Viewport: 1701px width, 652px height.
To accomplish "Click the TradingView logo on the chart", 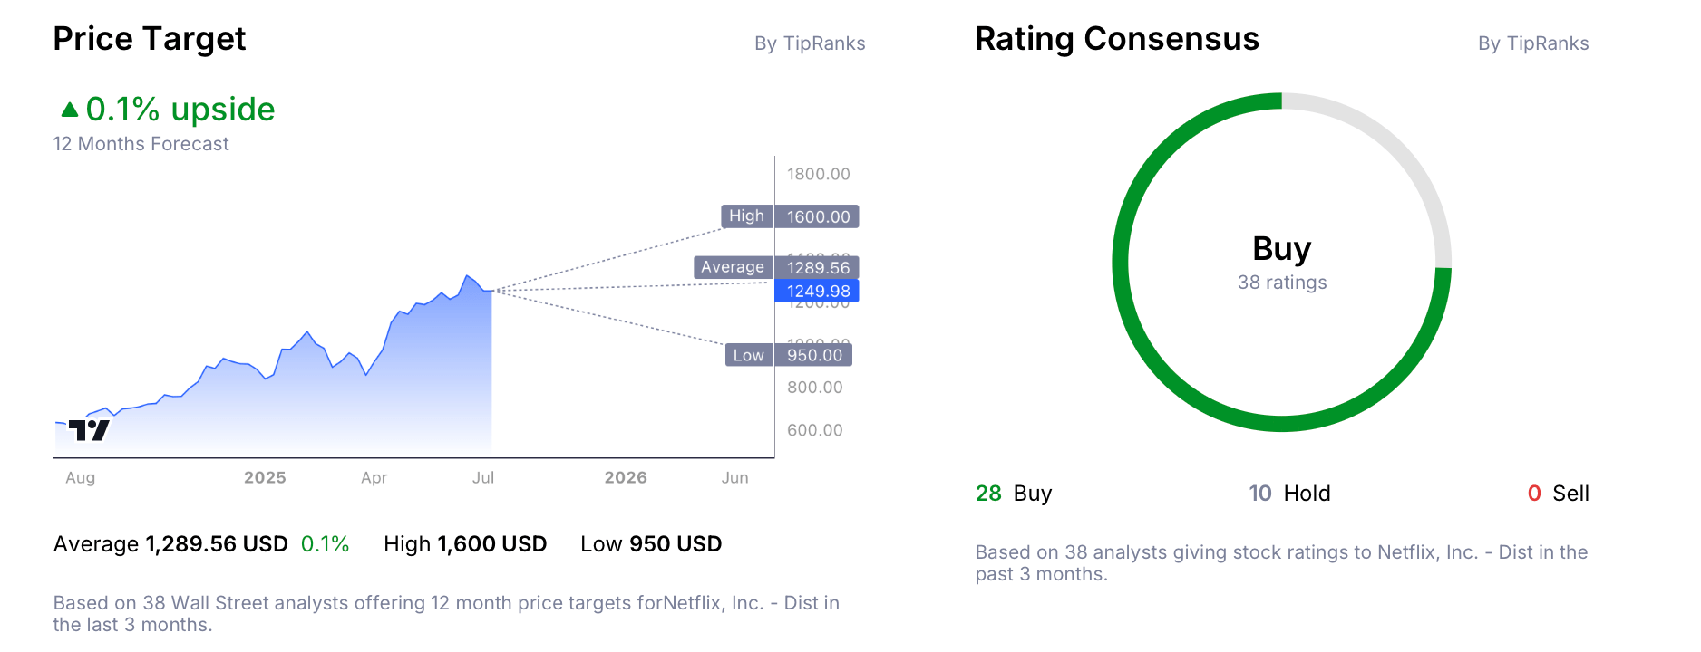I will pyautogui.click(x=89, y=430).
